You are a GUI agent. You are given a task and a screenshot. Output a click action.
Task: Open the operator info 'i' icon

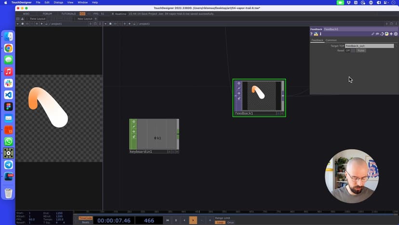click(320, 34)
